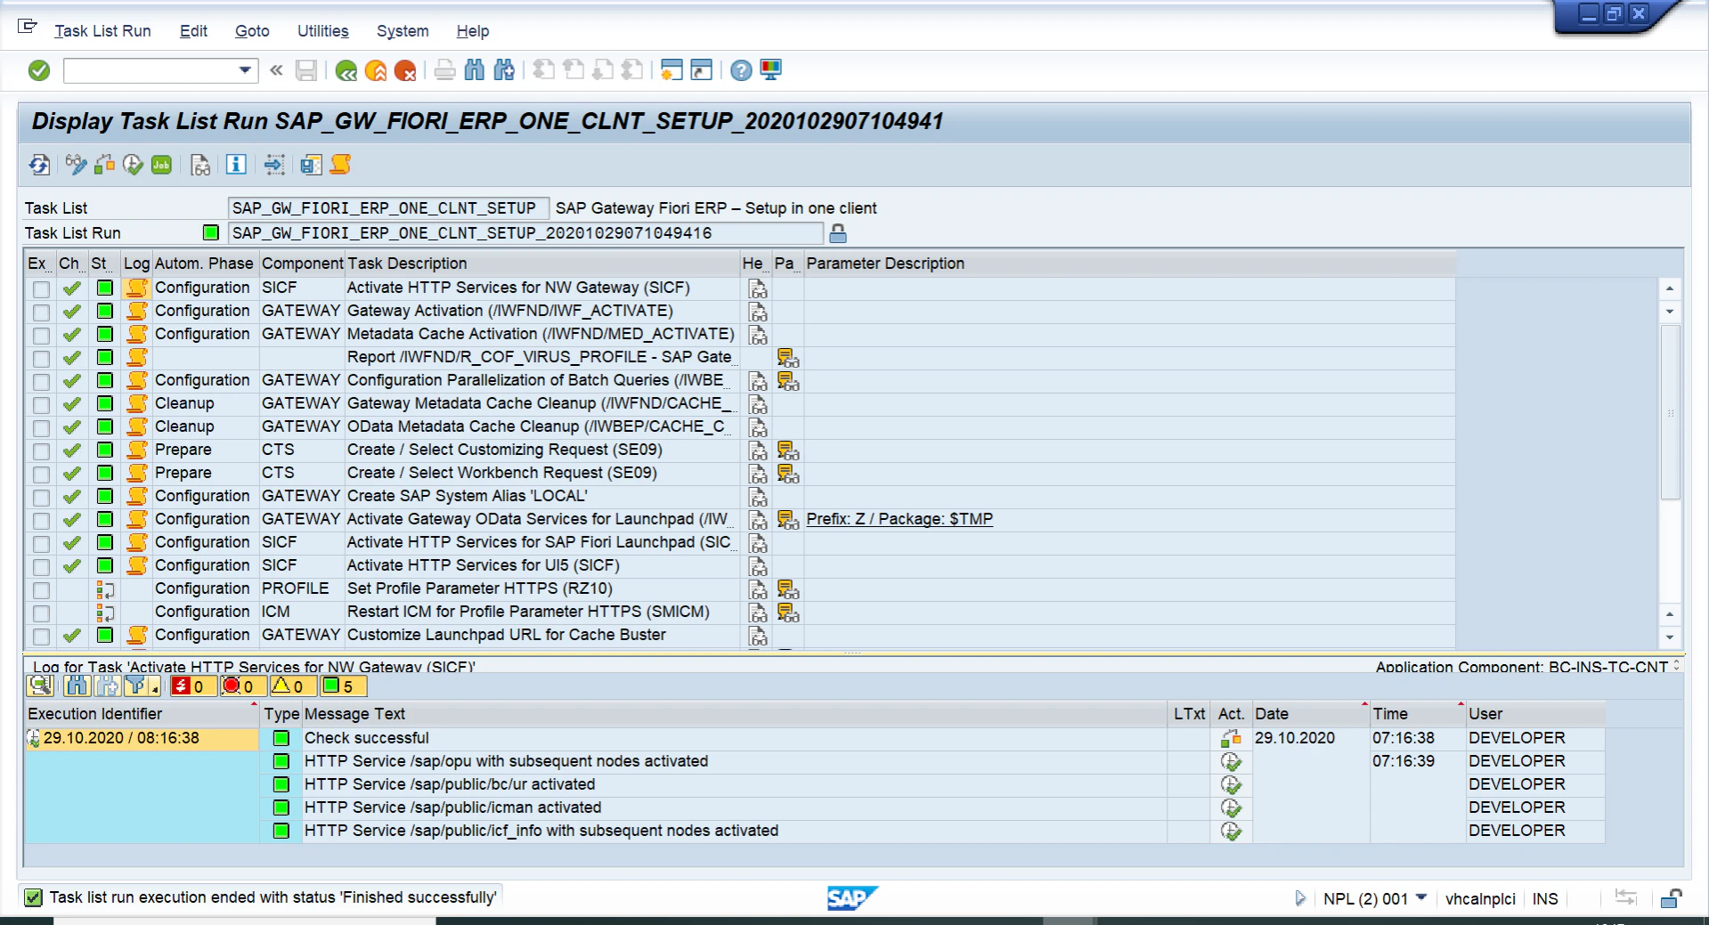Check the box for Activate HTTP Services for NW Gateway
The width and height of the screenshot is (1709, 925).
41,288
